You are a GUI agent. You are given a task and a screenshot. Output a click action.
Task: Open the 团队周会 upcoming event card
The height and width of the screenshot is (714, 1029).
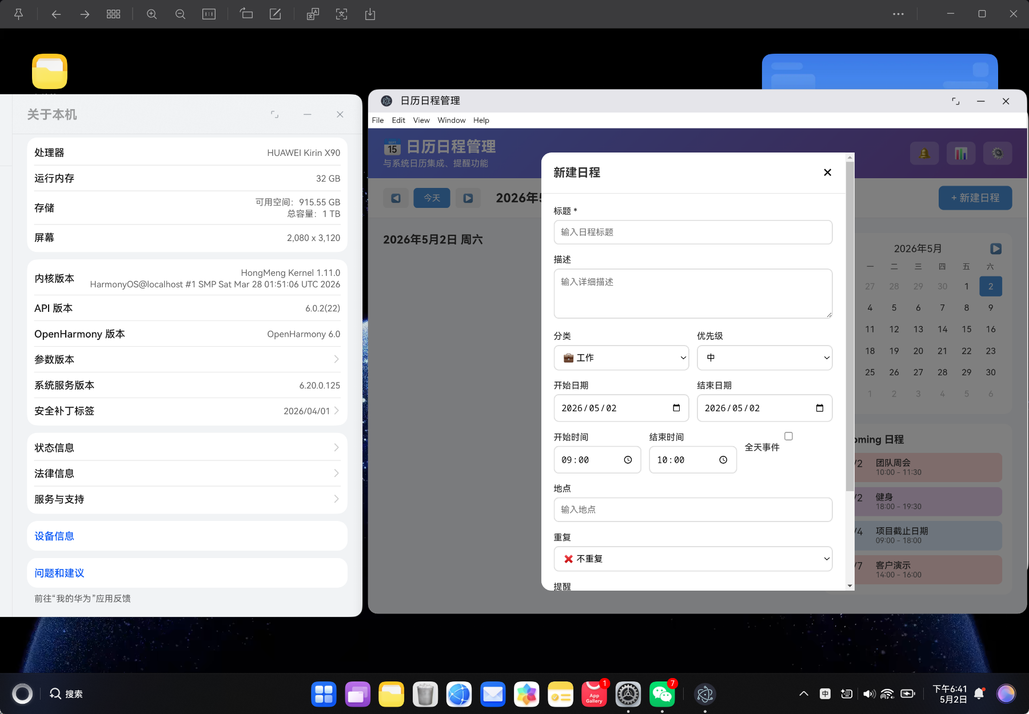(928, 467)
